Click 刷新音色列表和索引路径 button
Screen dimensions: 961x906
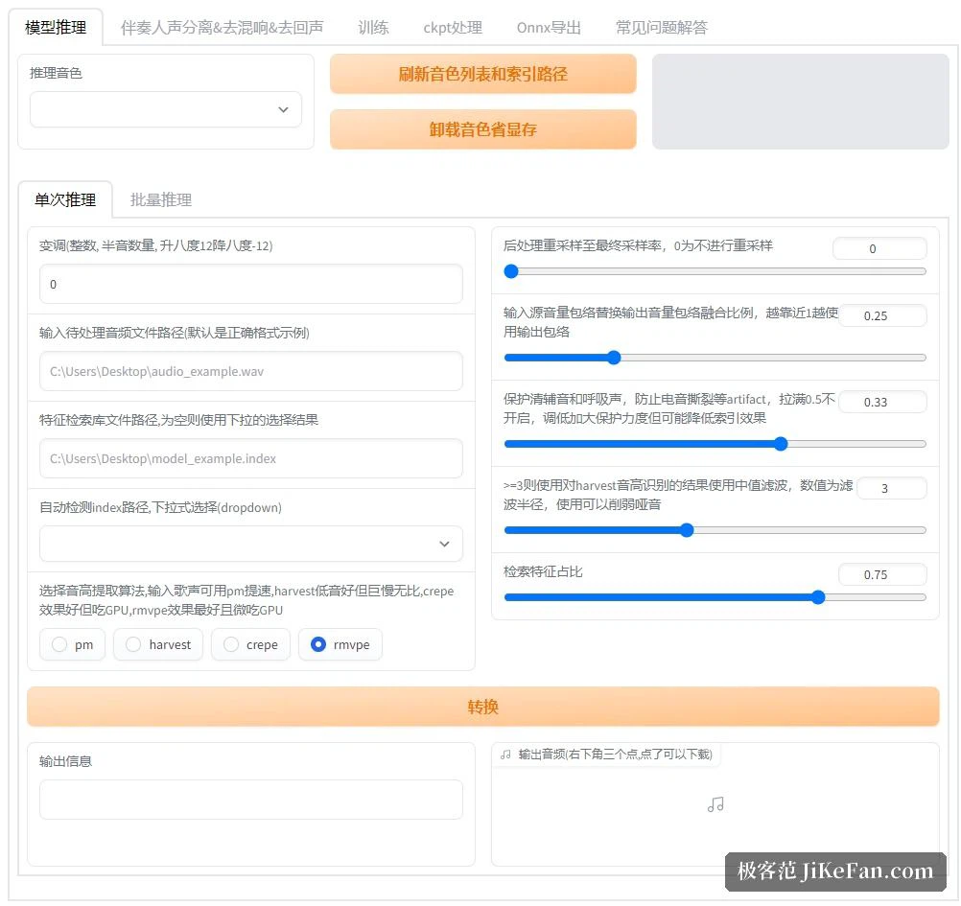[x=483, y=74]
